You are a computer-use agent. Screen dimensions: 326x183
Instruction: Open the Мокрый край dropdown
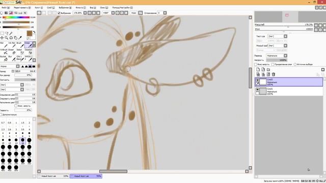pos(285,46)
